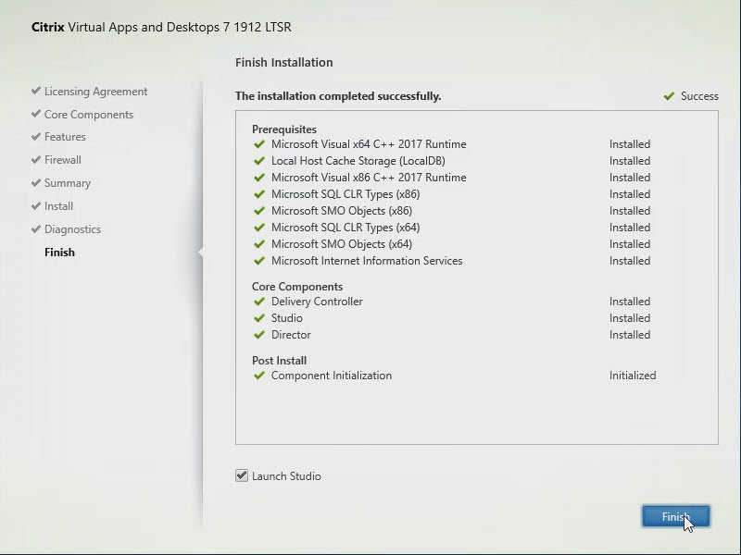The width and height of the screenshot is (741, 555).
Task: Click green check for Component Initialization
Action: pyautogui.click(x=259, y=376)
